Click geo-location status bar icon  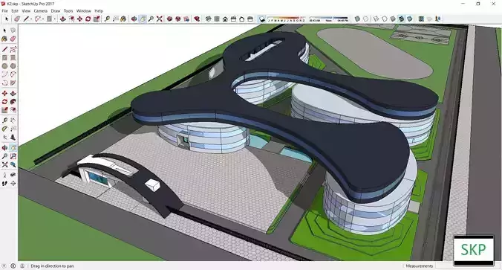[4, 266]
